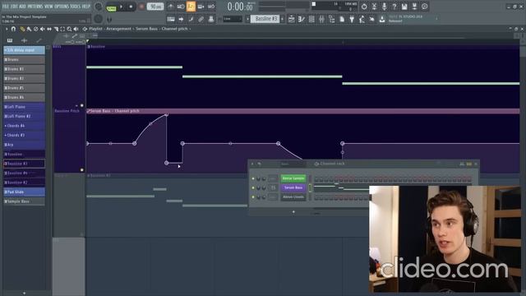
Task: Open the Channel rack view icon
Action: click(311, 19)
